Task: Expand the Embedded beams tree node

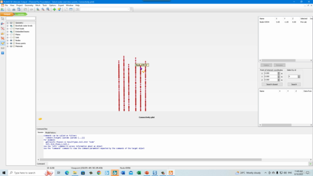Action: [x=8, y=31]
